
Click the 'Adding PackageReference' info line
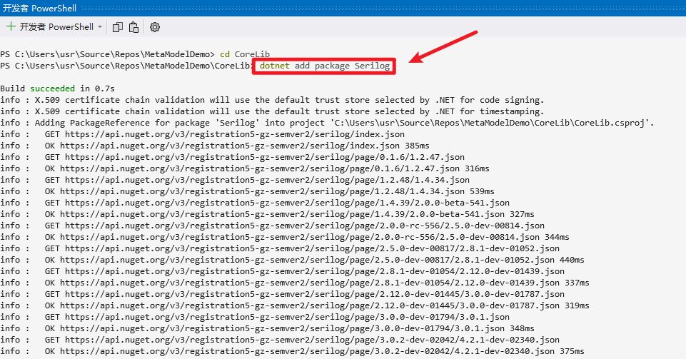327,123
